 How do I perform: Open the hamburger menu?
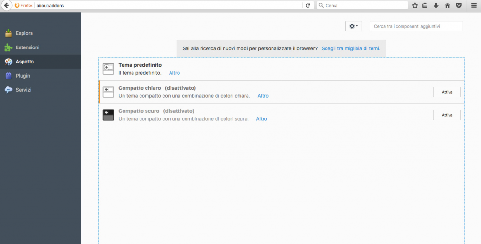pos(474,5)
